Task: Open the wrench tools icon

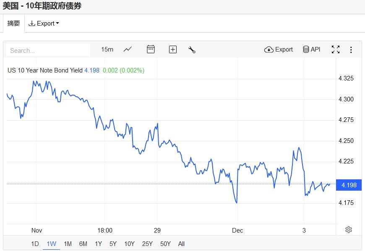Action: pos(192,49)
